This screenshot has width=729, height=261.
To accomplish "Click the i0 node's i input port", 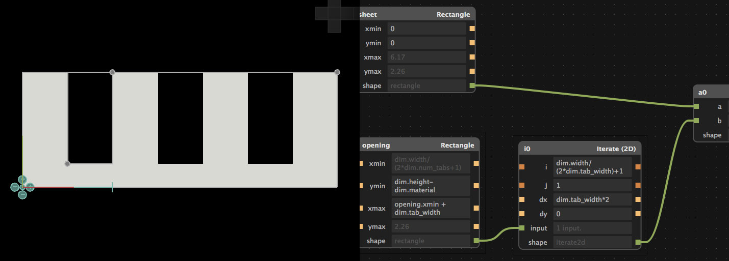I will click(x=522, y=167).
